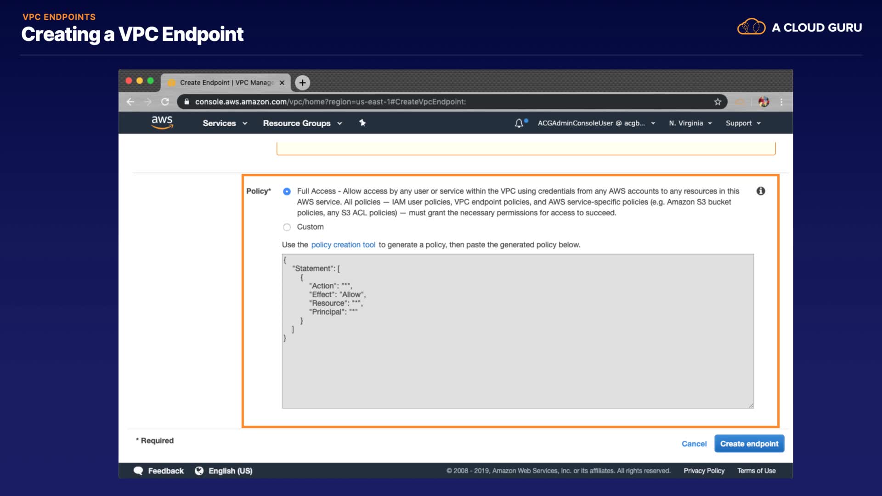Click the AWS logo home icon
This screenshot has height=496, width=882.
(162, 122)
